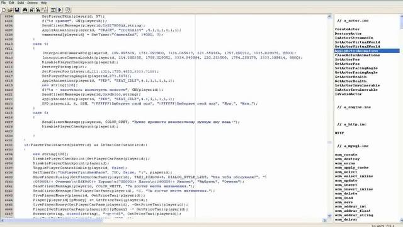Open the Help menu
403x227 pixels.
[x=43, y=3]
